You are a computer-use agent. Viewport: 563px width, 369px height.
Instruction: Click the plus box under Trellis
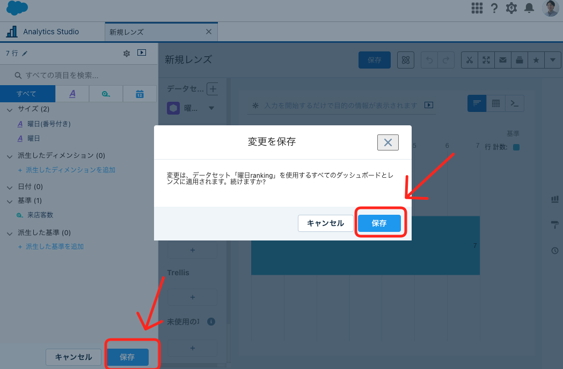[x=193, y=297]
